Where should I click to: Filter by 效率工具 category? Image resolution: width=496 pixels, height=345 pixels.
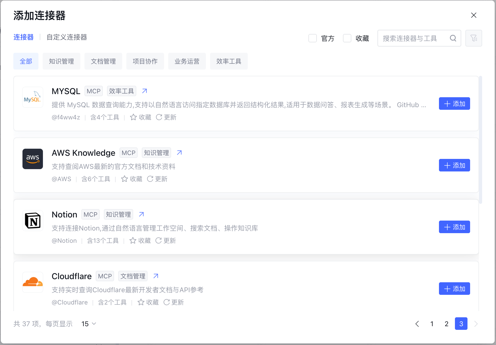pos(229,61)
